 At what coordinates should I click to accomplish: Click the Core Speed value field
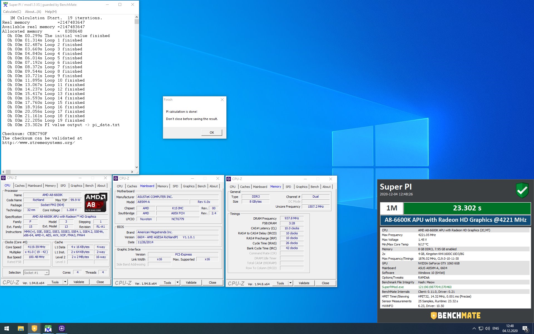click(x=36, y=247)
